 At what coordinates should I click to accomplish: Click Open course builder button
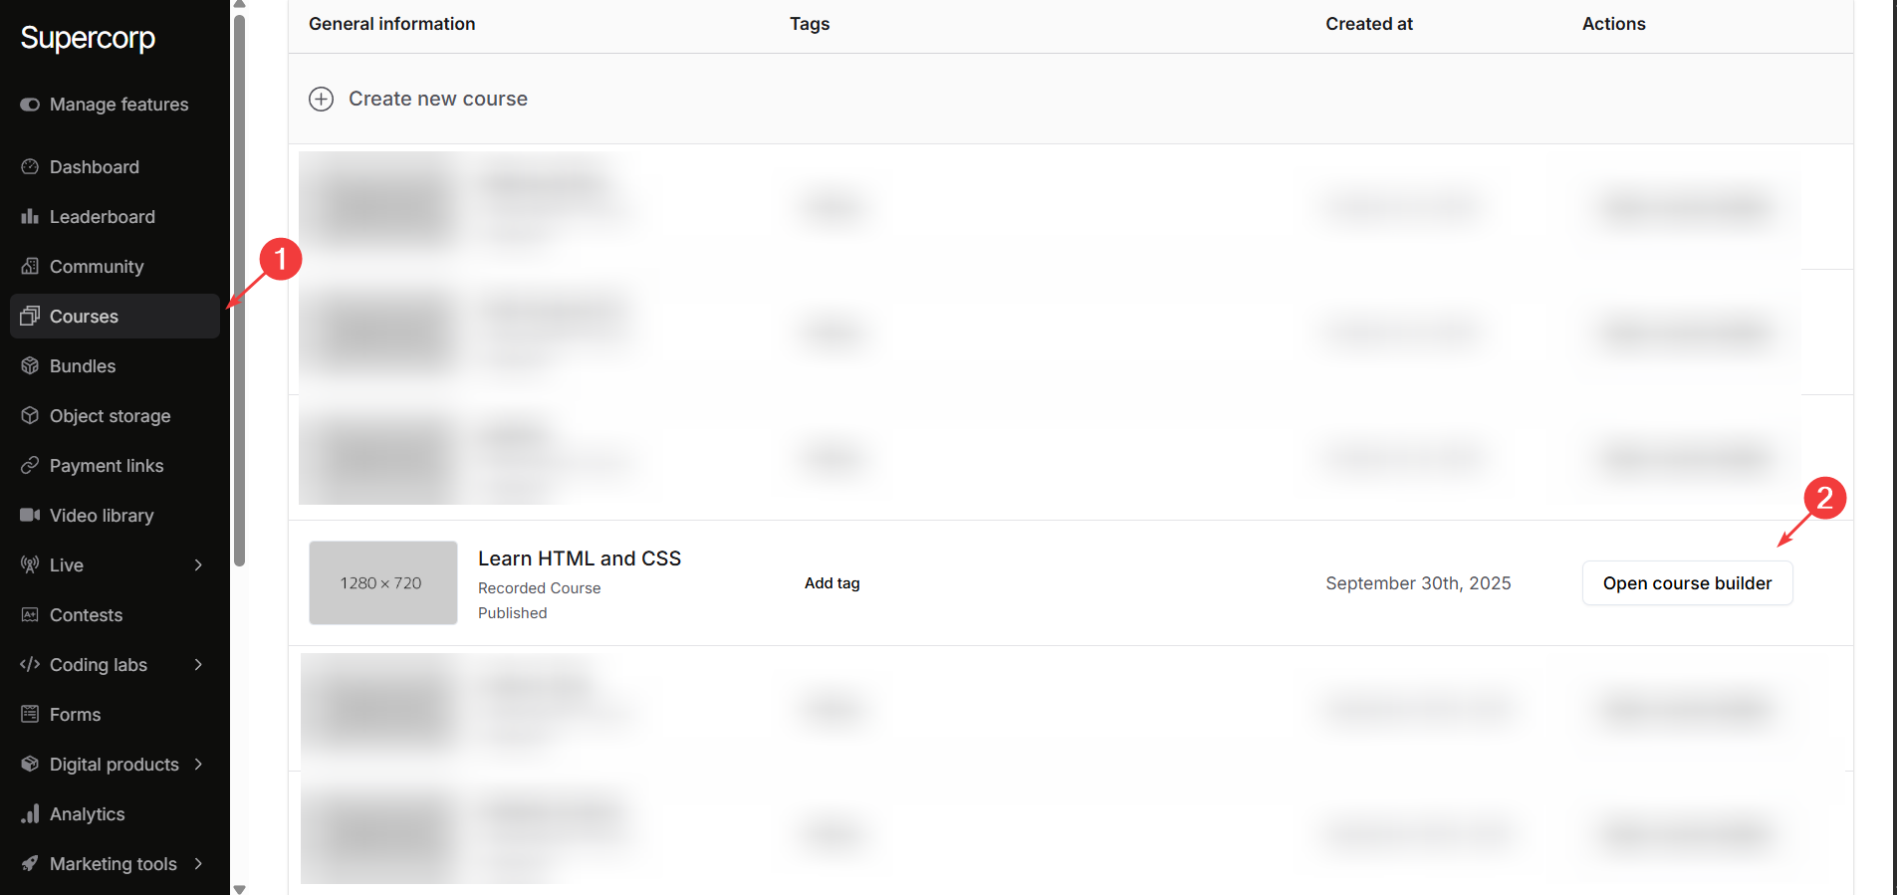1687,583
